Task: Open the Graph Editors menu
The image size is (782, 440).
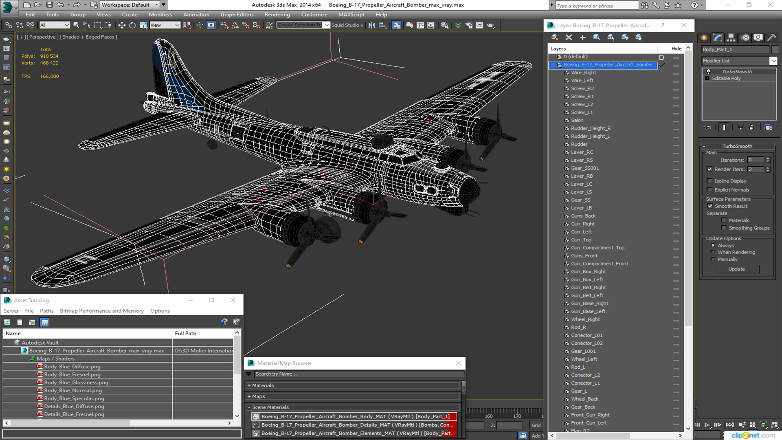Action: [237, 15]
